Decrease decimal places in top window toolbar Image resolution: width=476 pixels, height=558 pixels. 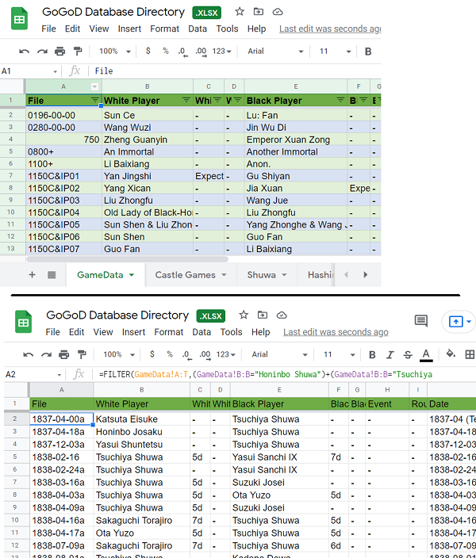point(183,52)
